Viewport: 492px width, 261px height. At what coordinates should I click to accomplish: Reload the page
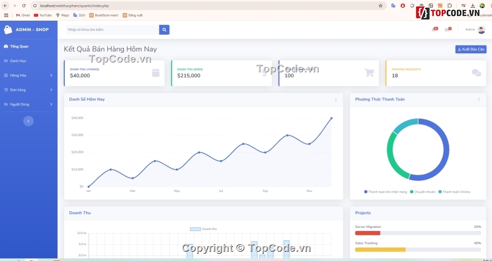(x=23, y=6)
